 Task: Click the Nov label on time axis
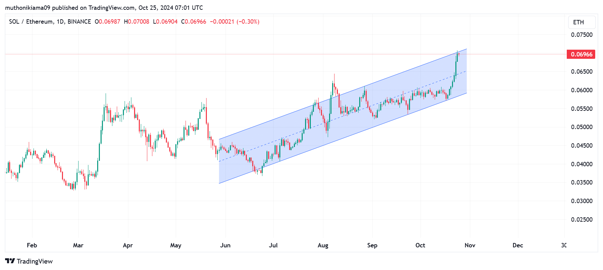470,245
